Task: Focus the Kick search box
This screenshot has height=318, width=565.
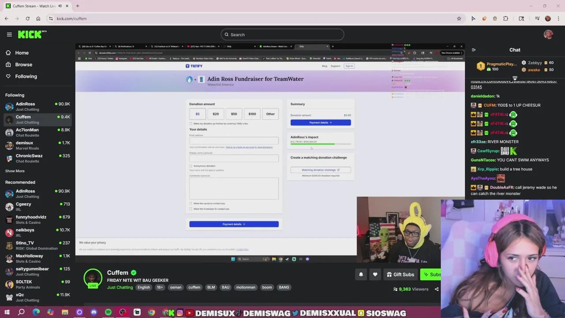Action: [x=282, y=34]
